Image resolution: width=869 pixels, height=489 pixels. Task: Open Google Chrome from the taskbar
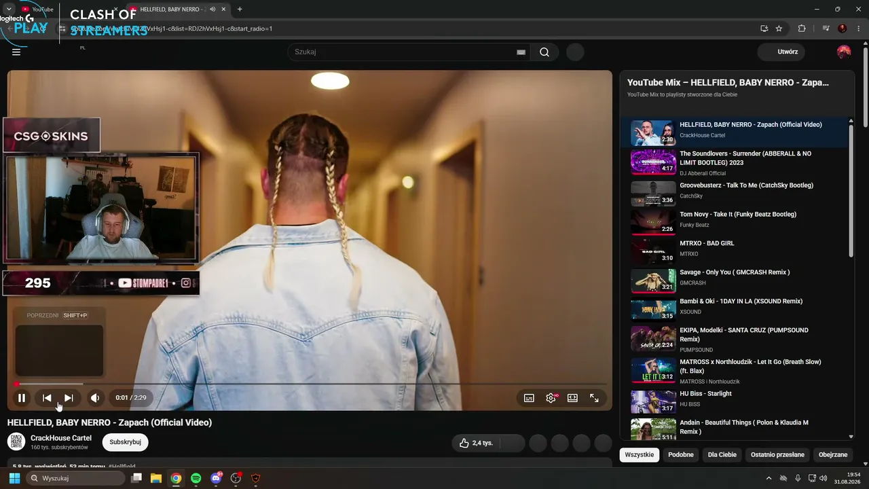point(176,478)
